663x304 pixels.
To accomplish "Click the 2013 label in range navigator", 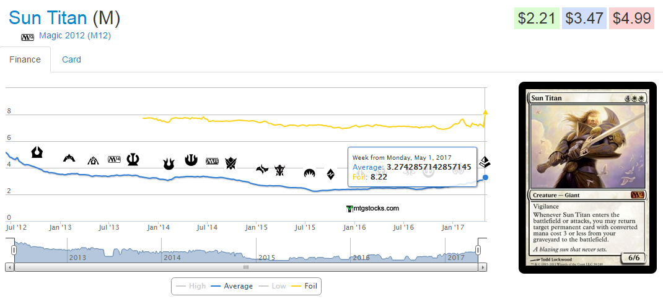I will (77, 258).
